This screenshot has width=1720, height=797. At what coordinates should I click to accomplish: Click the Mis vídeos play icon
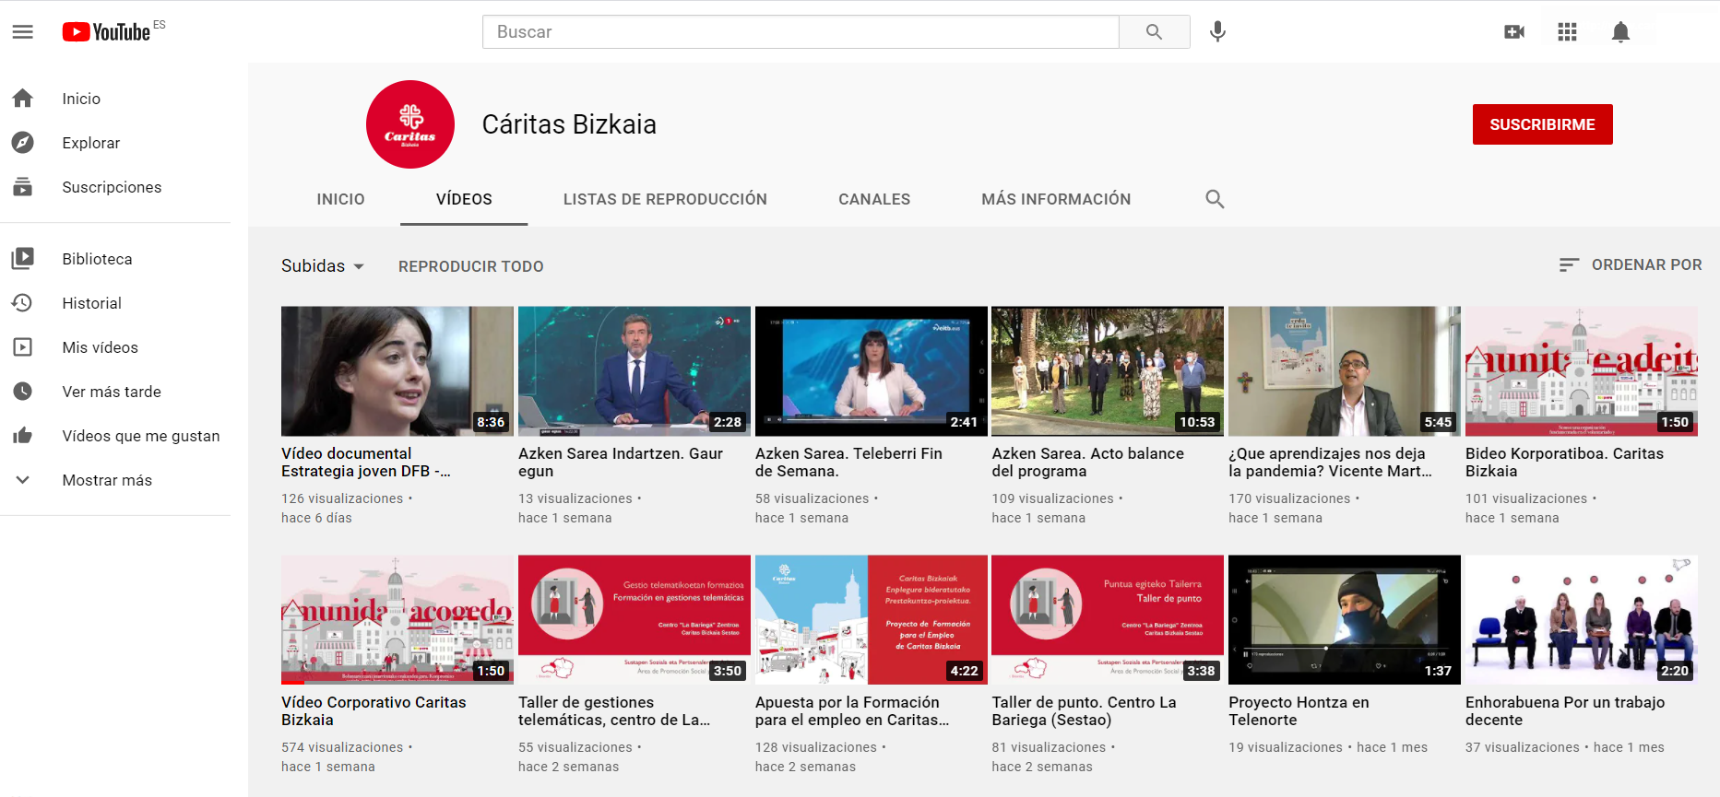(23, 347)
